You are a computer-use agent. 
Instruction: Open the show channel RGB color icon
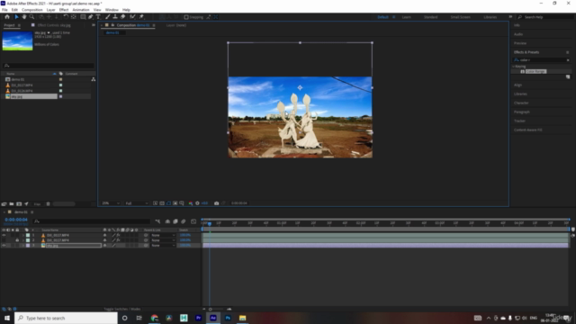[191, 203]
